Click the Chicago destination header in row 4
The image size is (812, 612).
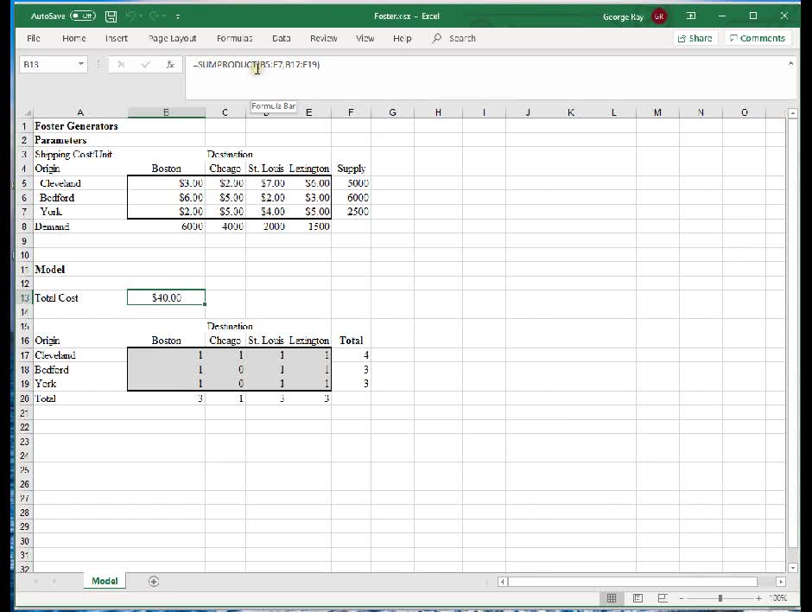225,169
